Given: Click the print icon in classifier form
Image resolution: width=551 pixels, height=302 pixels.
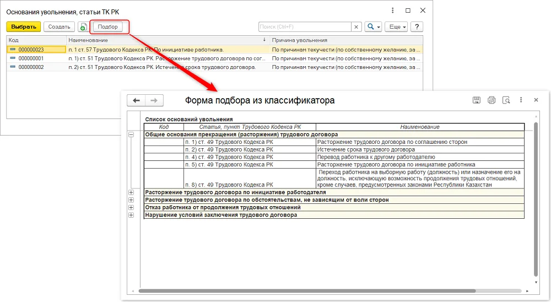Looking at the screenshot, I should (491, 100).
